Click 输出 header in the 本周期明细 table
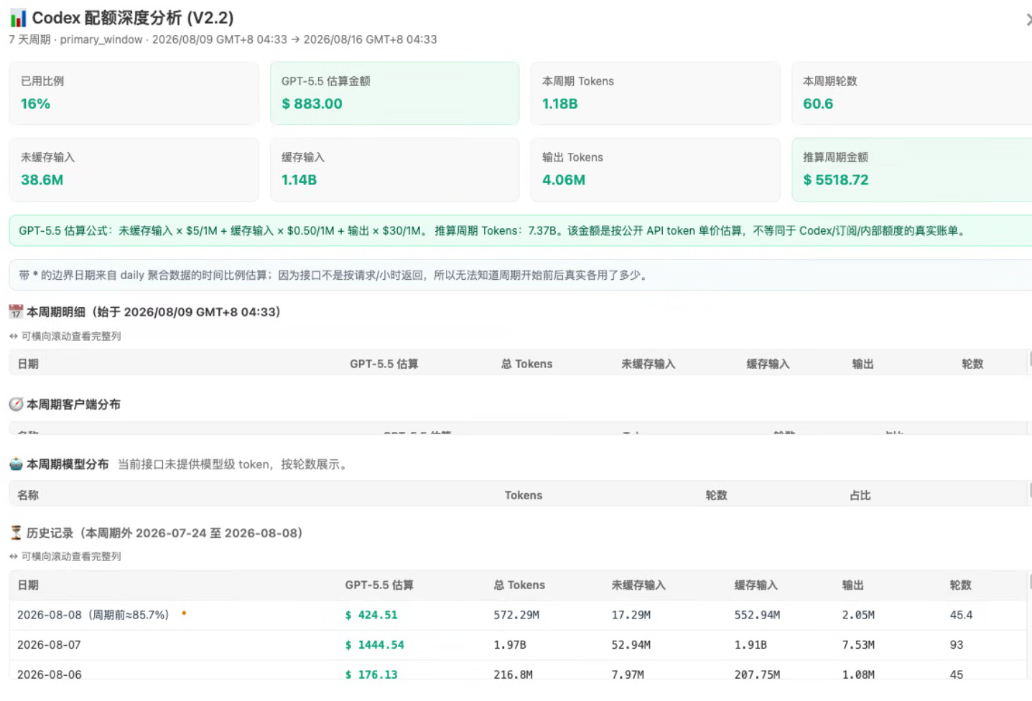This screenshot has height=701, width=1032. 863,364
